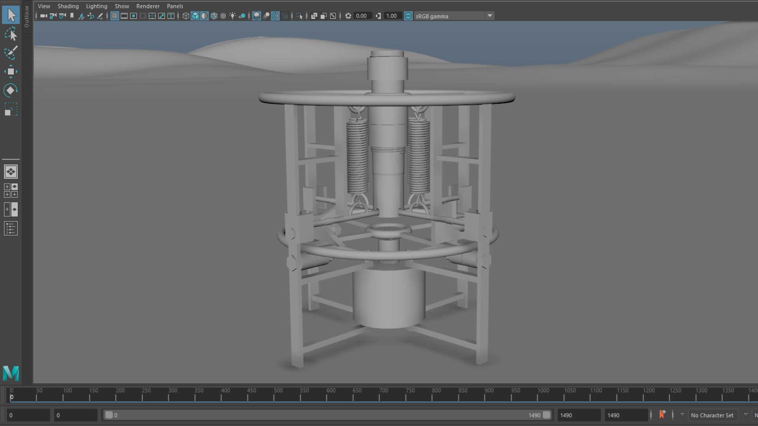758x426 pixels.
Task: Click the Select Camera icon
Action: (43, 16)
